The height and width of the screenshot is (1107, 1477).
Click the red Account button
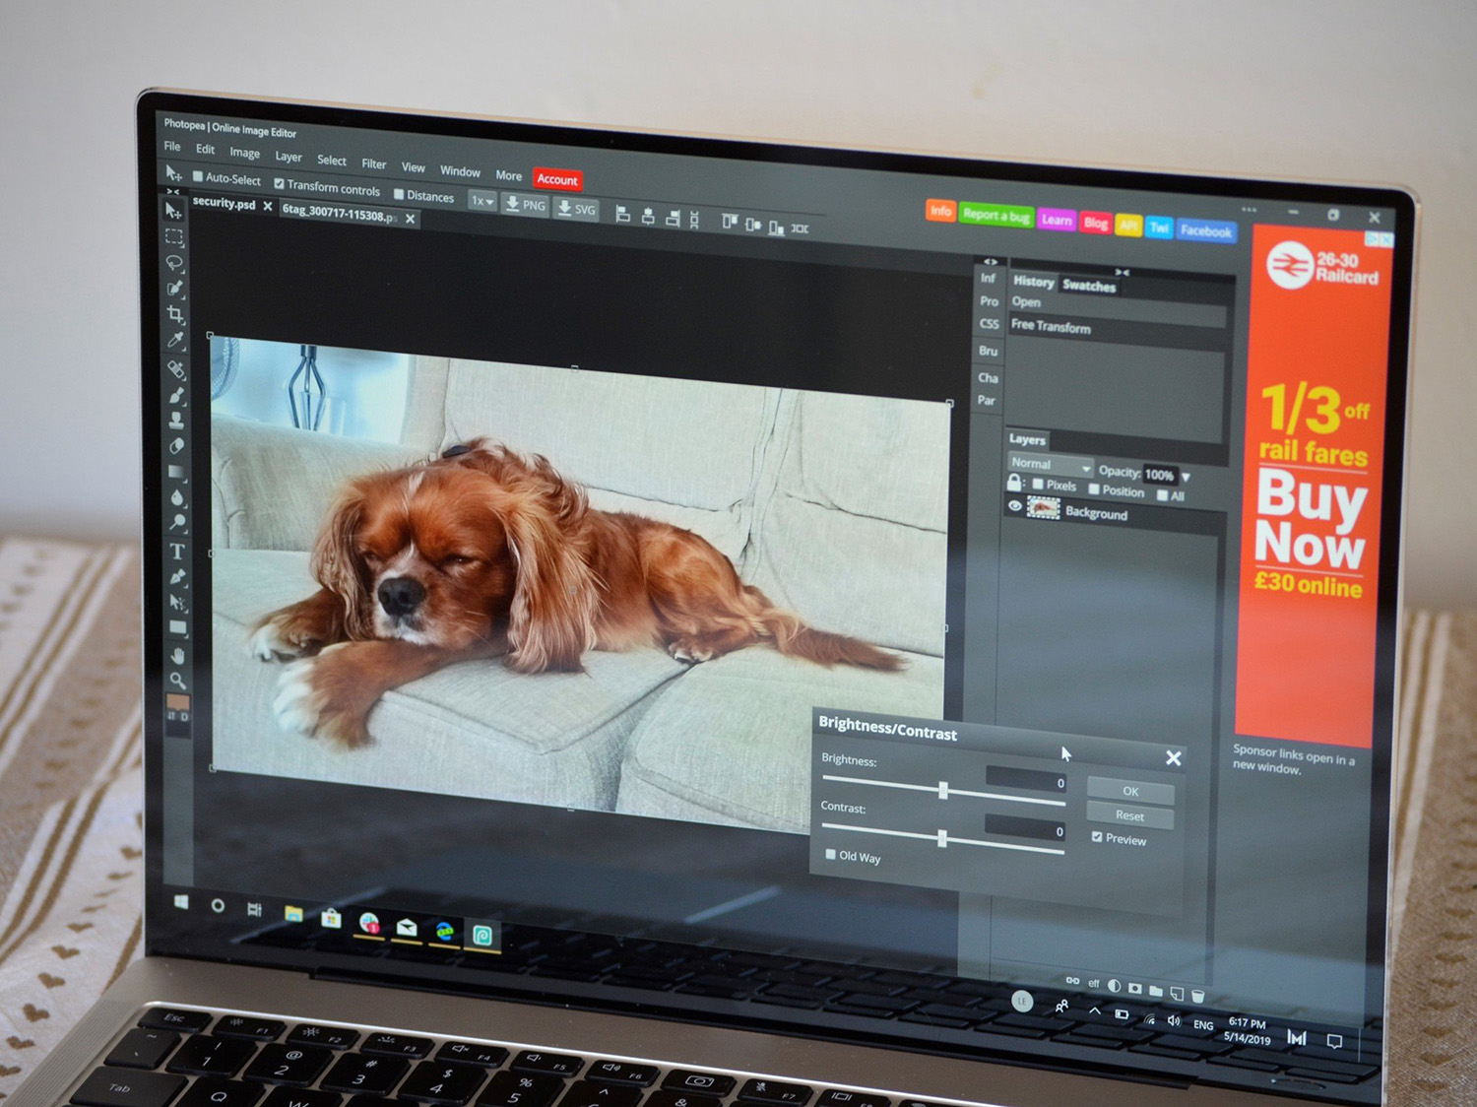(557, 179)
